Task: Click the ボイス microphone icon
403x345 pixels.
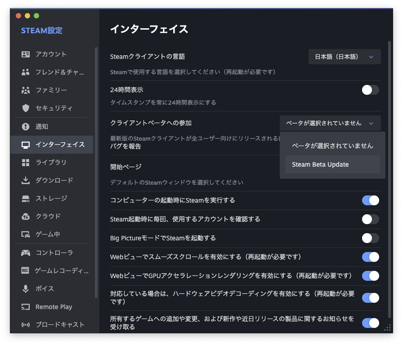Action: point(26,289)
